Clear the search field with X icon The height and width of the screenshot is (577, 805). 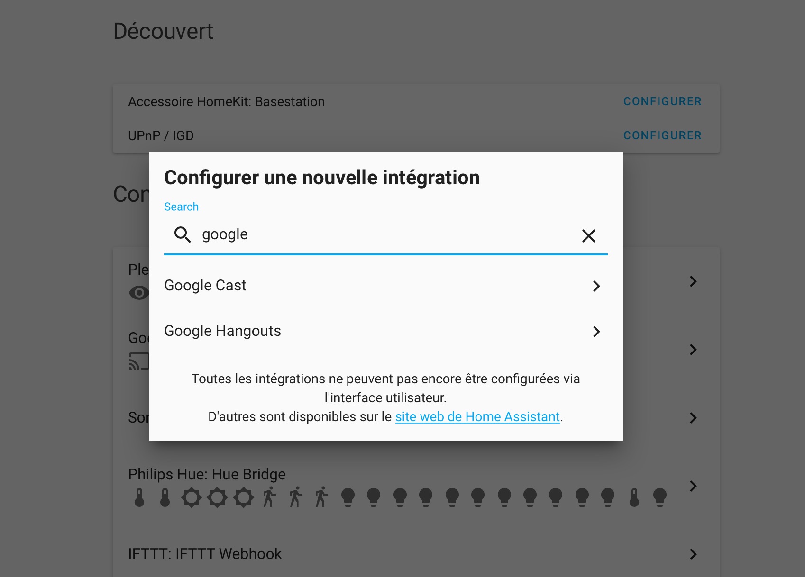pyautogui.click(x=588, y=235)
